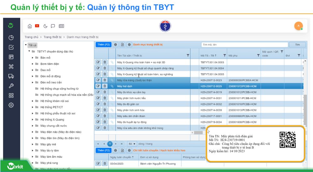The height and width of the screenshot is (172, 313).
Task: Edit row Máy đo khúc xạ cầm tay
Action: (x=98, y=92)
